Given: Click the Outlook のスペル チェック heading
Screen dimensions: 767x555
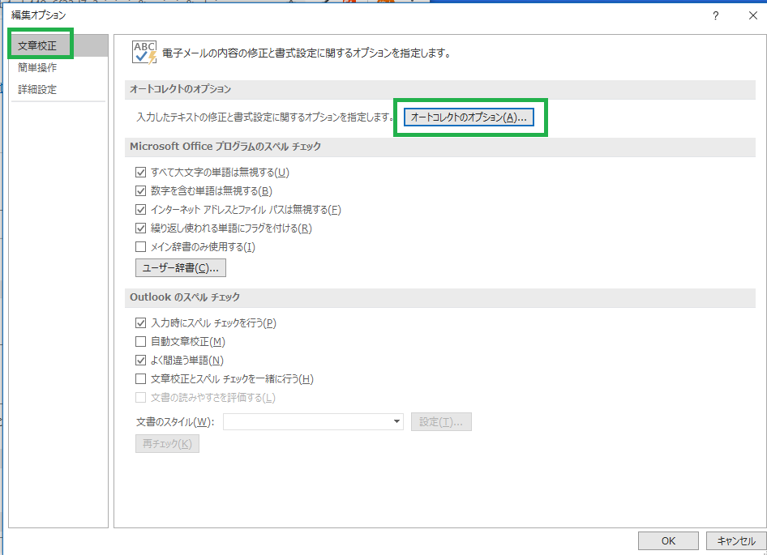Looking at the screenshot, I should 185,297.
